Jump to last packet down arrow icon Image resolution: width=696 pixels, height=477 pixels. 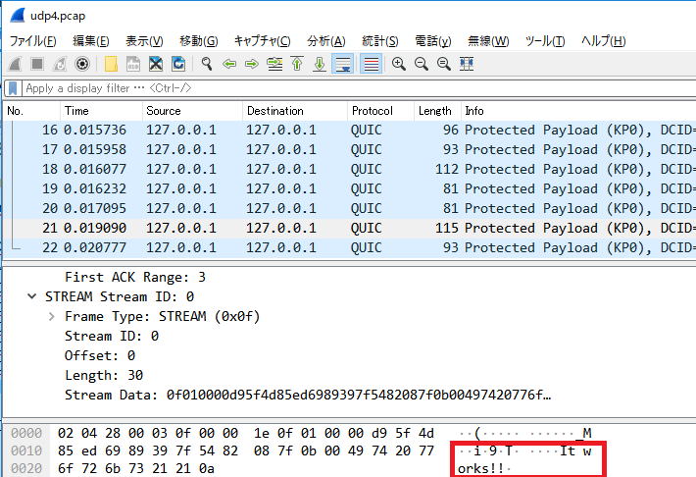(x=320, y=64)
